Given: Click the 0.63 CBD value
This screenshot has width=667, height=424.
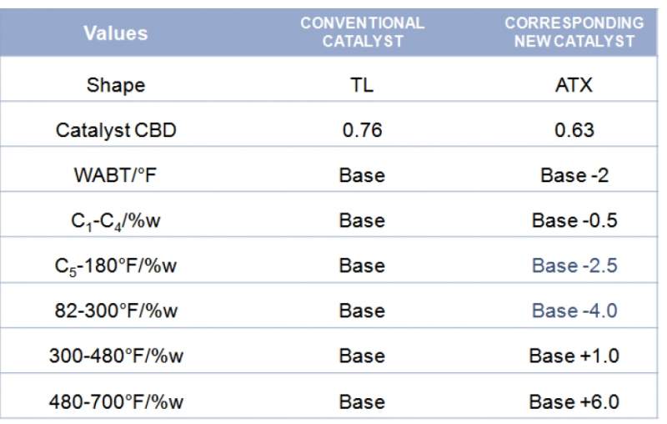Looking at the screenshot, I should [574, 130].
